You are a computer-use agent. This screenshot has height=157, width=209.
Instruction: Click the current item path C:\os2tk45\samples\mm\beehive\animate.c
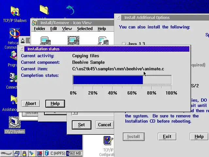pos(118,69)
